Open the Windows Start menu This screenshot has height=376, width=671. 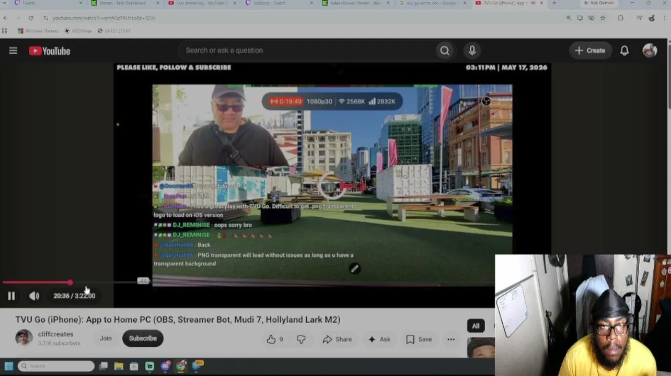(9, 366)
